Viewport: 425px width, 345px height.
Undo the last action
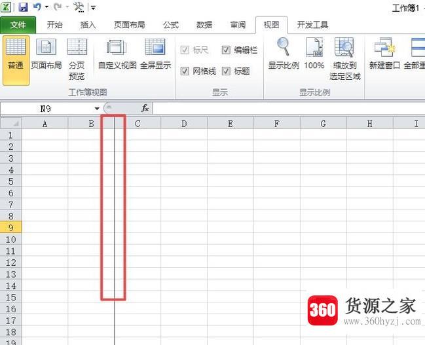(x=37, y=7)
